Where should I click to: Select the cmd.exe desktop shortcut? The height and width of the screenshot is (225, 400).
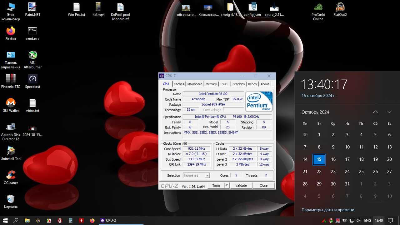[32, 34]
